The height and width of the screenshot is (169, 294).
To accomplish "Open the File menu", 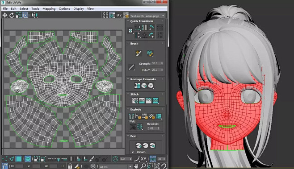I will pos(5,8).
